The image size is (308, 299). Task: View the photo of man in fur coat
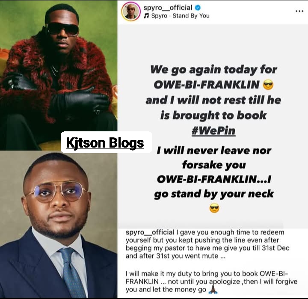59,75
